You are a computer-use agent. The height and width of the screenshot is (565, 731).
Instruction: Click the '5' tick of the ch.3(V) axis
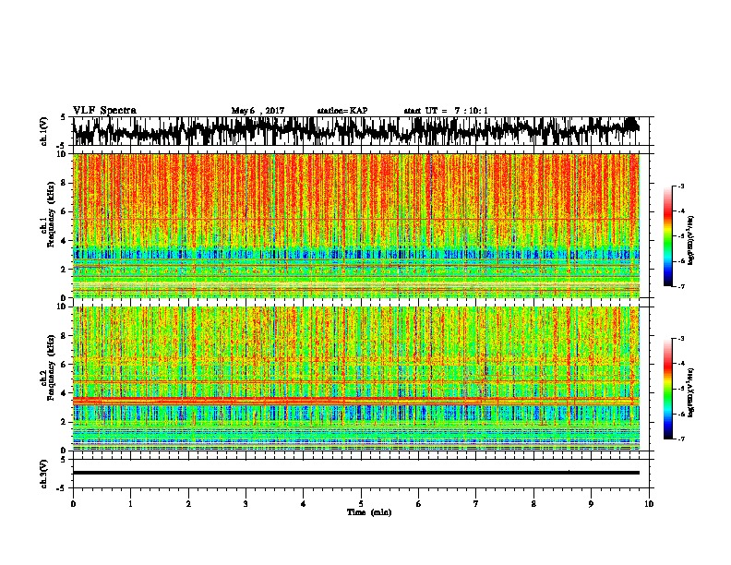point(64,460)
